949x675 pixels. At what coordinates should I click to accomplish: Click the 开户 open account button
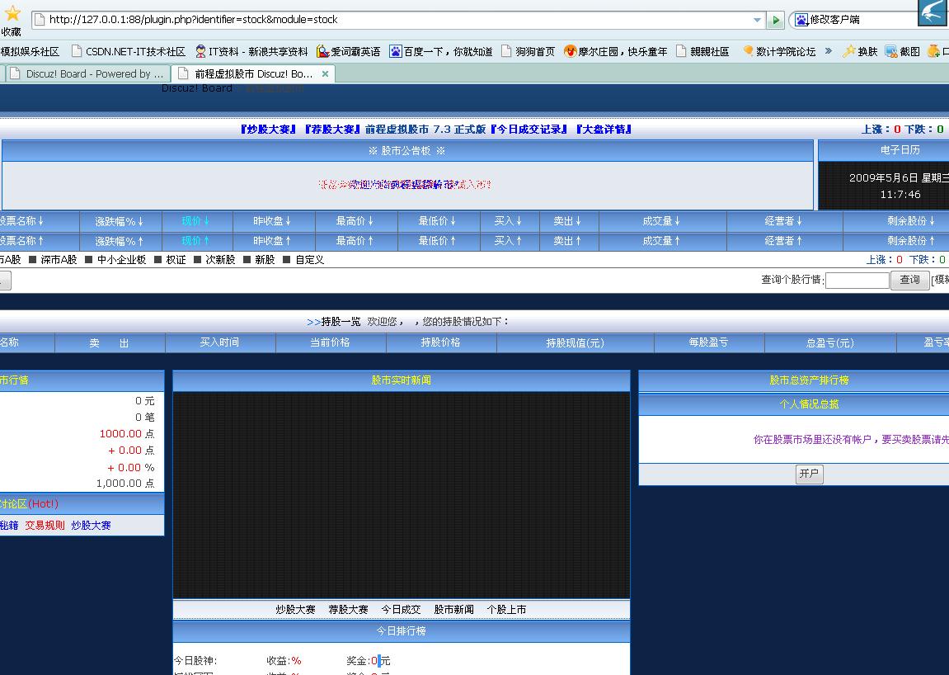[809, 474]
